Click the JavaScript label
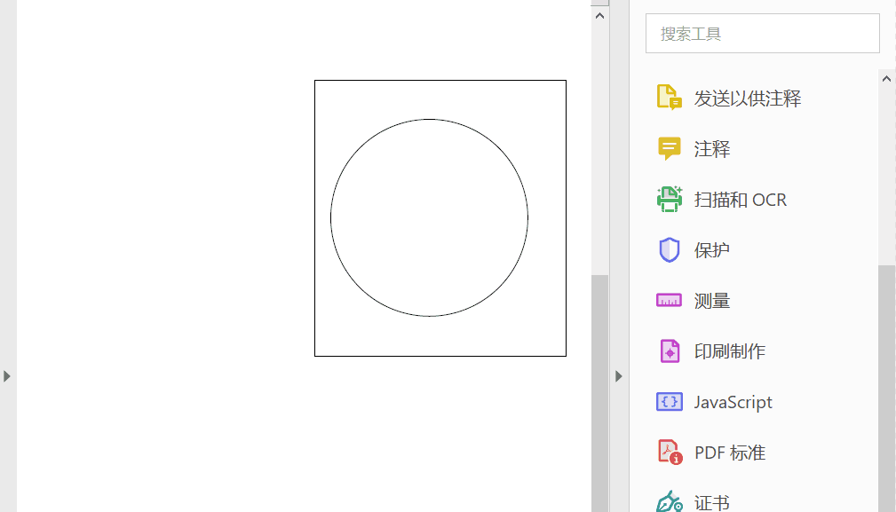The height and width of the screenshot is (512, 896). [x=733, y=402]
